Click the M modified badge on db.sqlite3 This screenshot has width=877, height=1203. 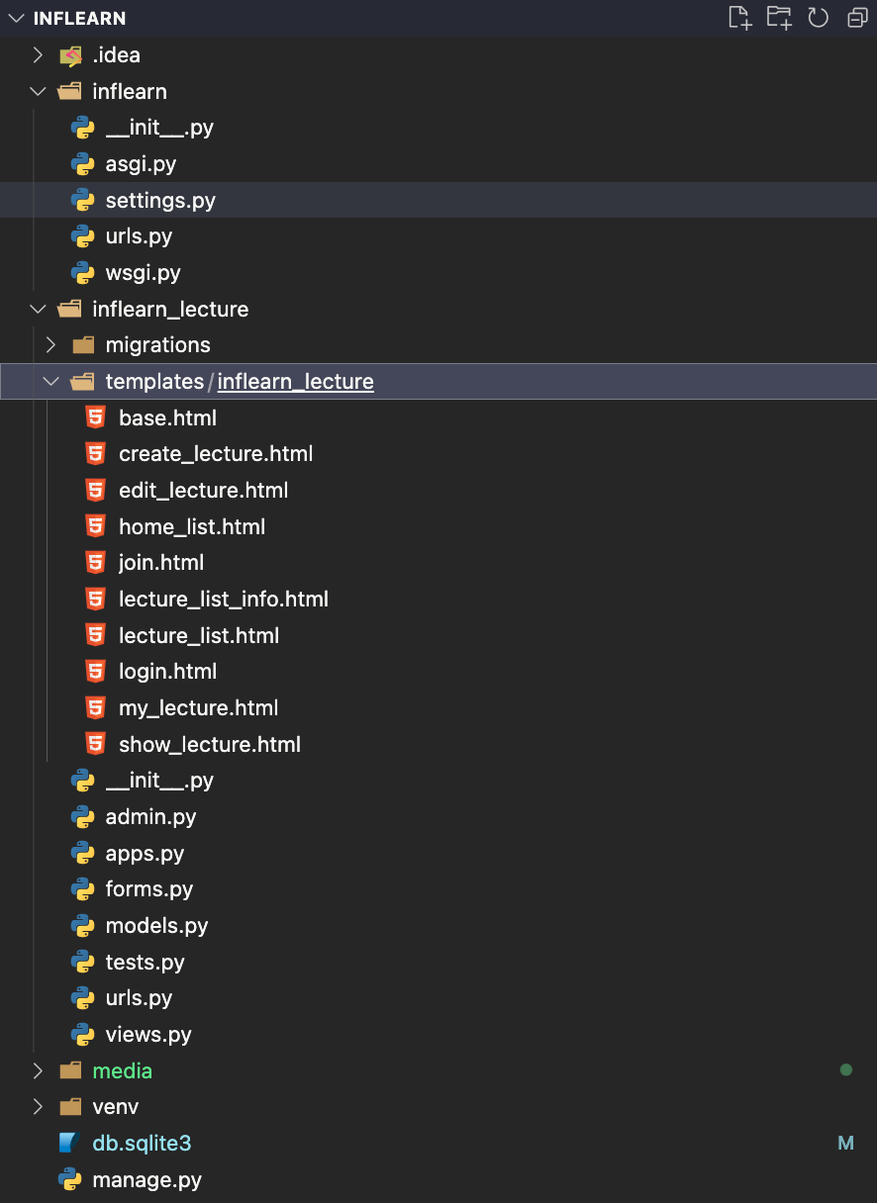[845, 1143]
